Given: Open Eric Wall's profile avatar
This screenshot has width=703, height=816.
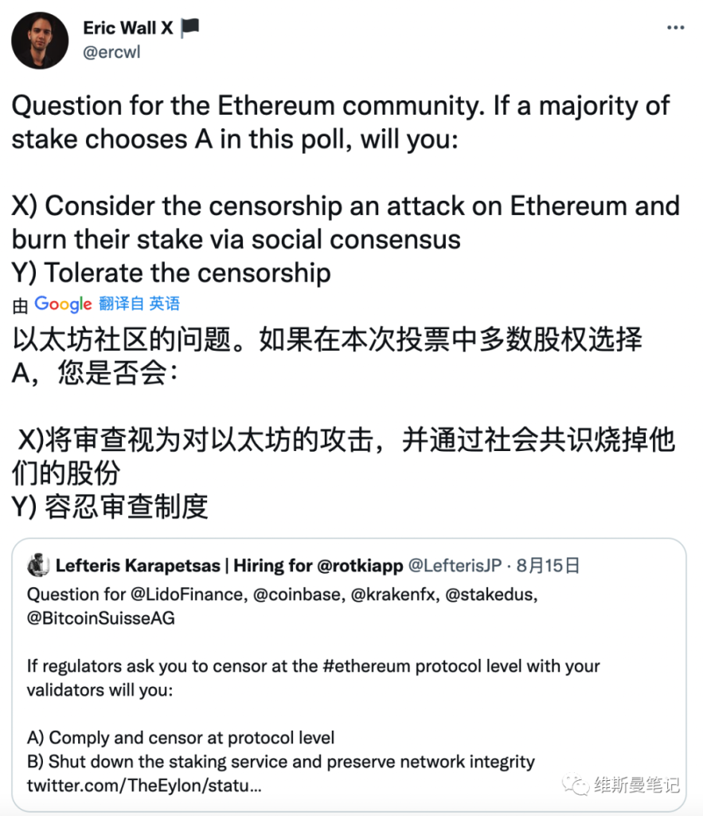Looking at the screenshot, I should point(40,40).
